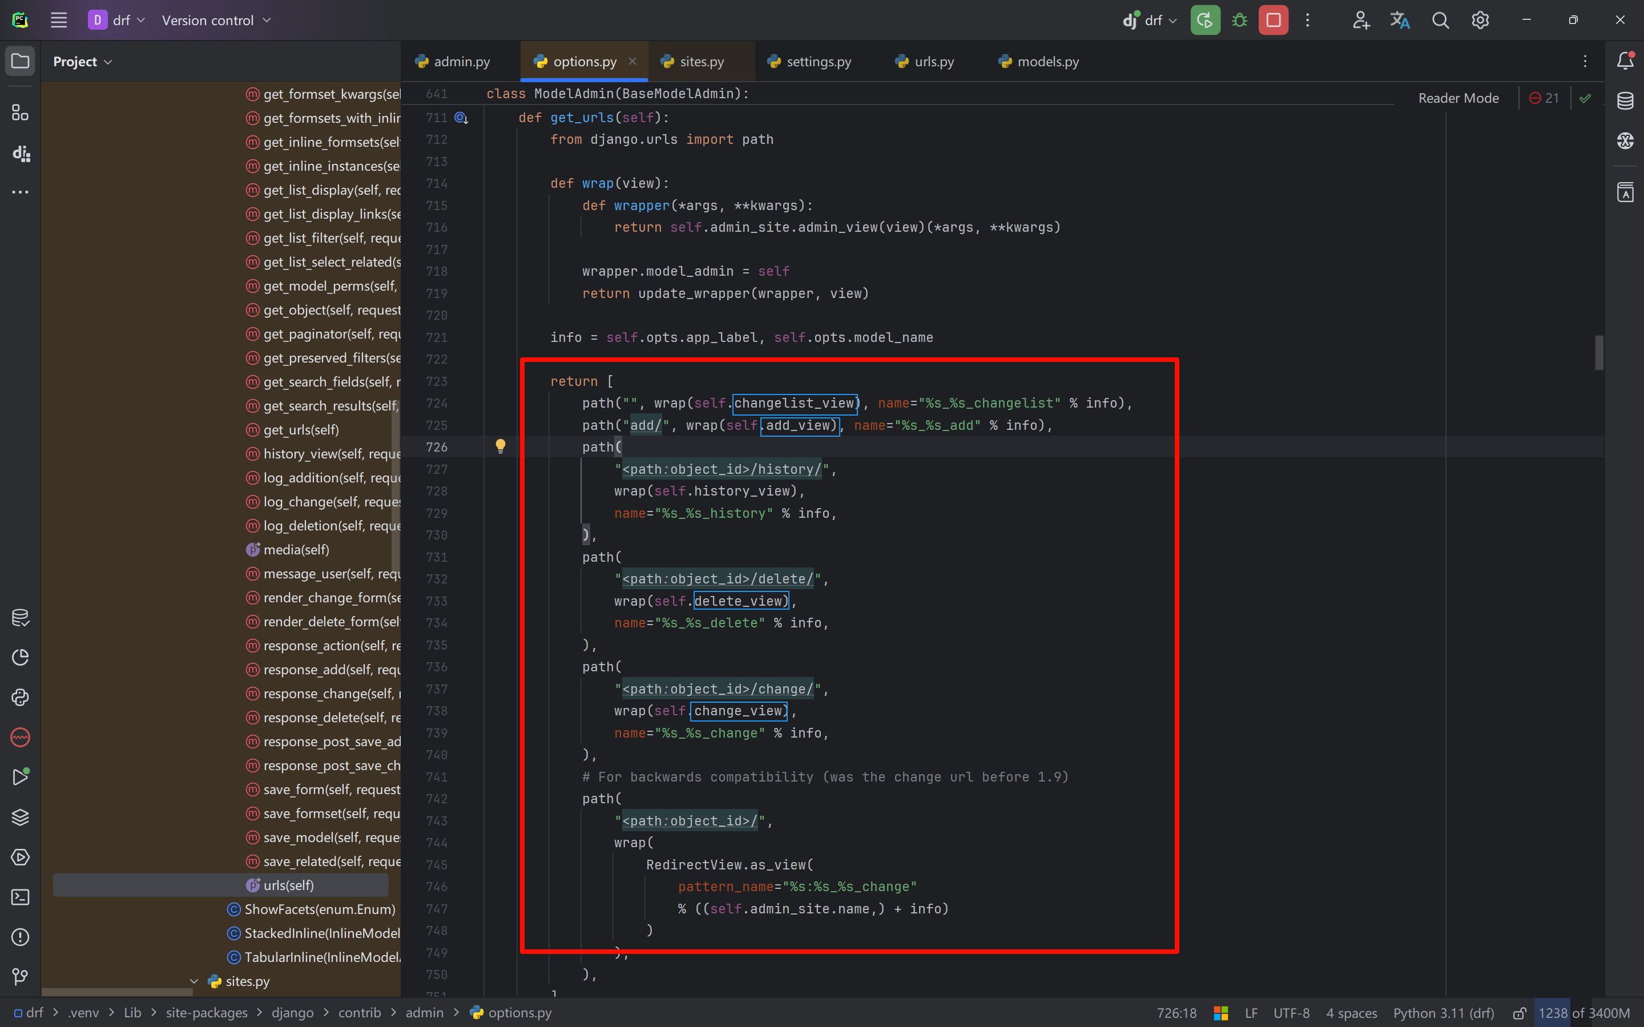Expand the Project view dropdown
This screenshot has height=1027, width=1644.
pos(82,62)
